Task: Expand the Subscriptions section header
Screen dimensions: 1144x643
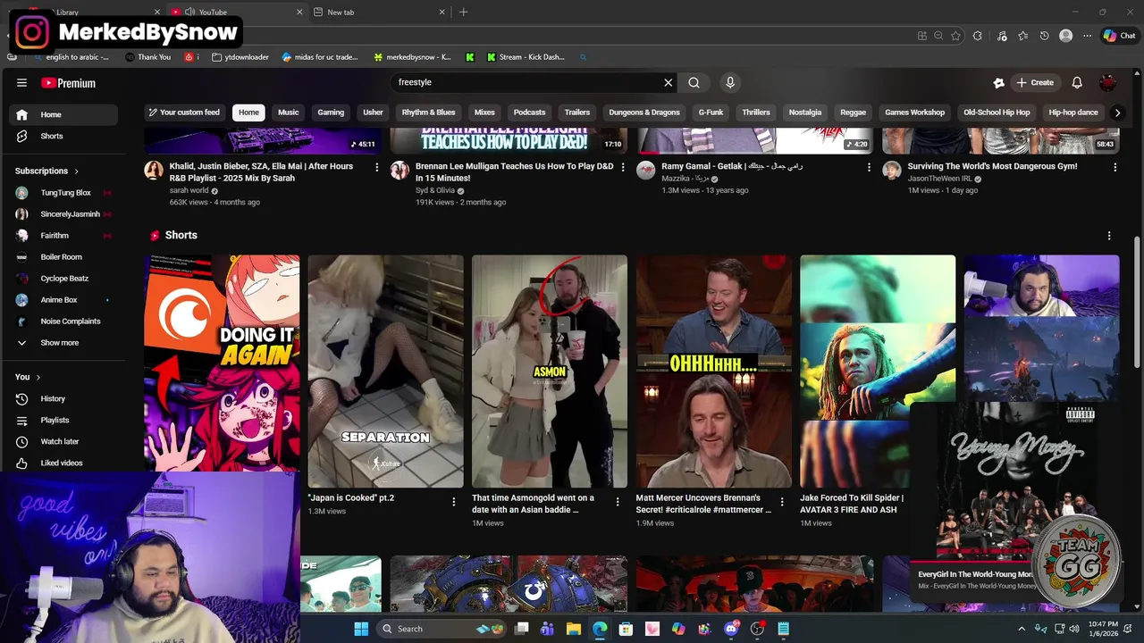Action: [x=46, y=171]
